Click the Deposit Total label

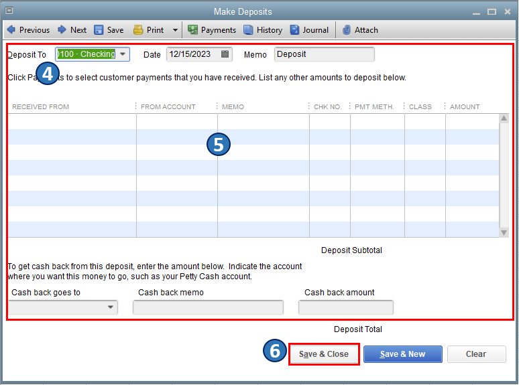click(x=358, y=329)
